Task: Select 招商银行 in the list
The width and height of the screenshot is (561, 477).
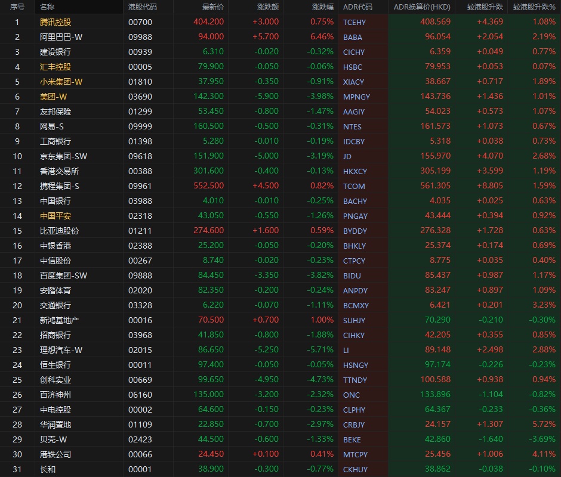Action: pos(56,335)
